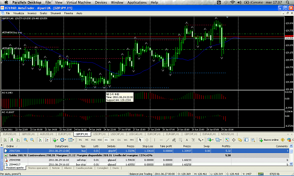This screenshot has width=294, height=176.
Task: Select the text label tool
Action: [193, 140]
